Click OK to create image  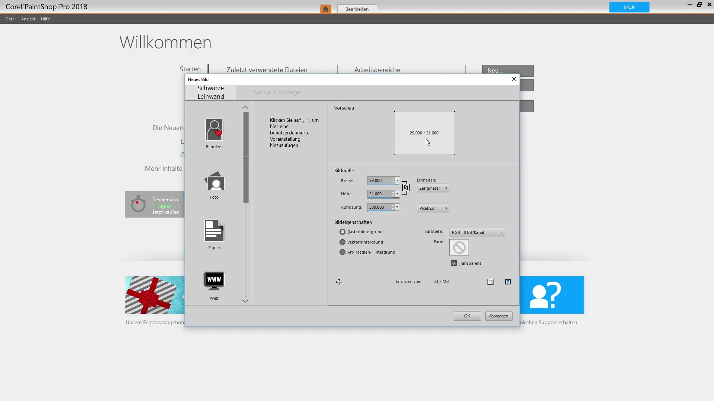(x=467, y=316)
